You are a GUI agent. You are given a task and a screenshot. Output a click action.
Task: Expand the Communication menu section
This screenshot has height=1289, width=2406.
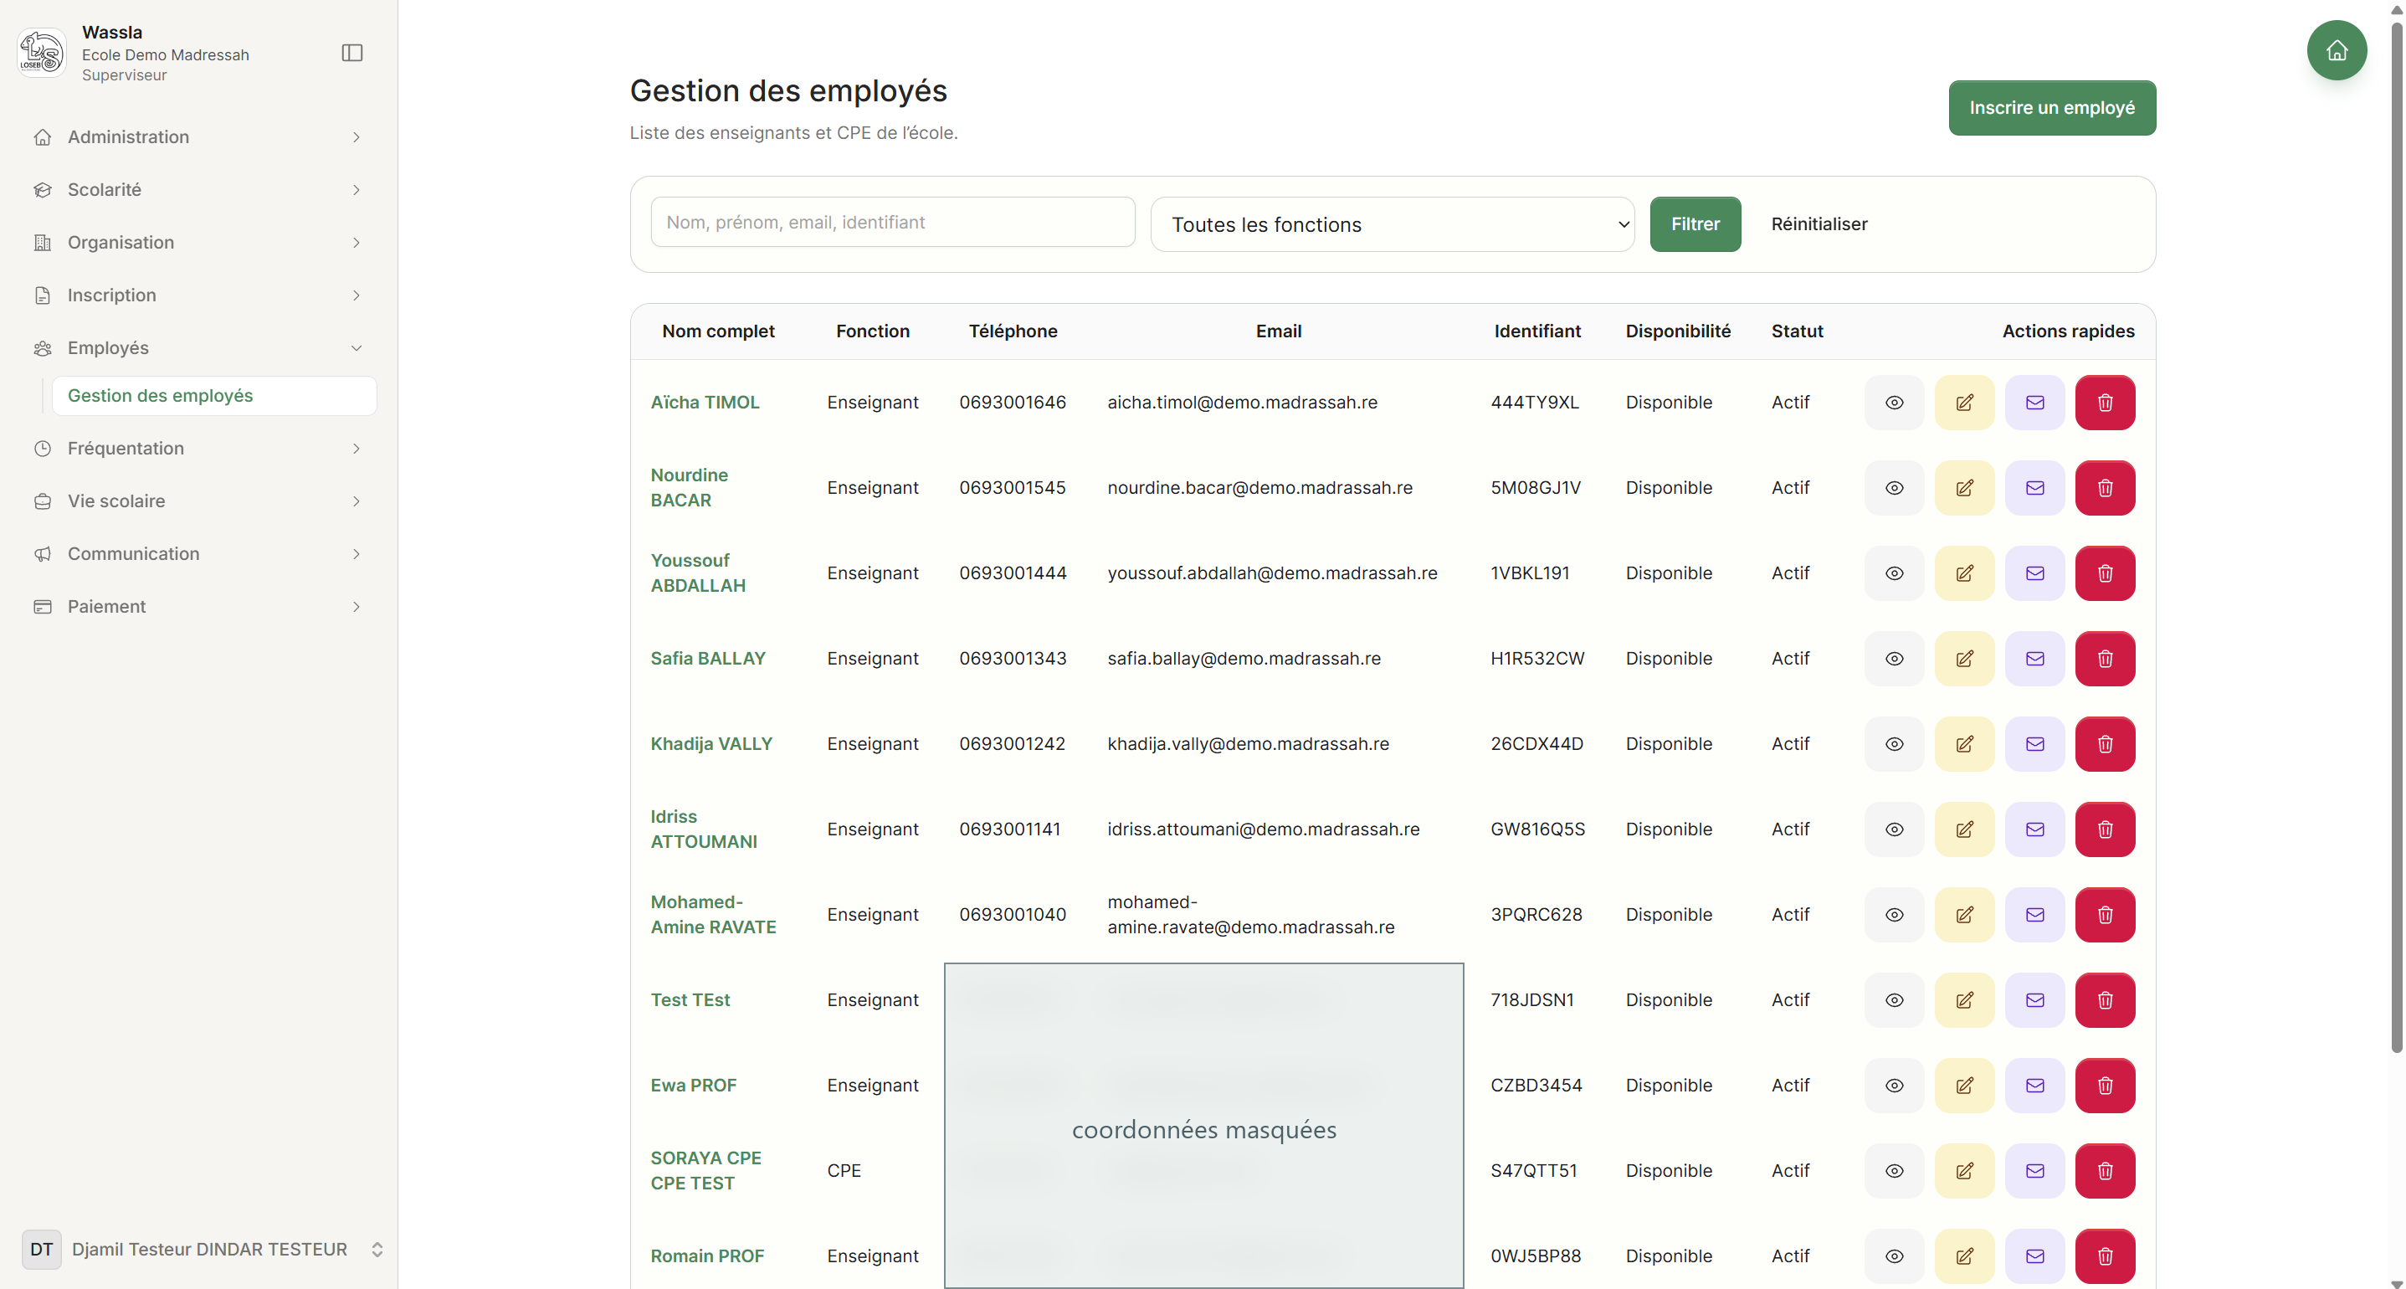pos(199,554)
